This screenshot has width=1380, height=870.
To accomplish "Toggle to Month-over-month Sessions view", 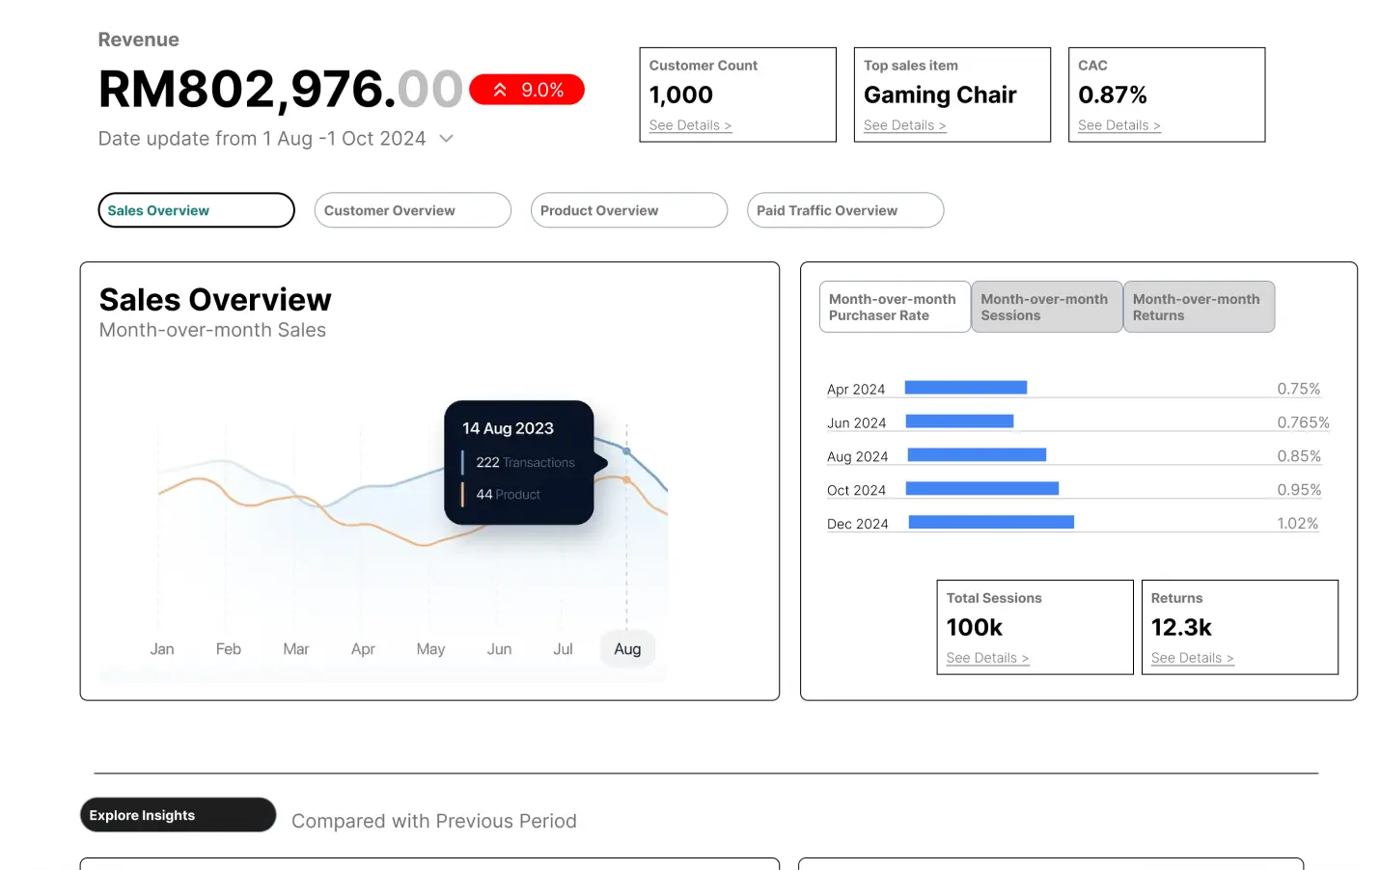I will click(x=1046, y=307).
